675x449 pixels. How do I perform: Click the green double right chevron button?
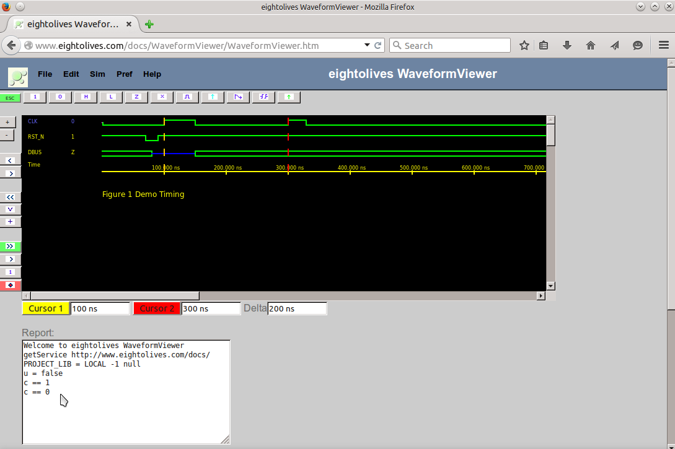tap(10, 246)
